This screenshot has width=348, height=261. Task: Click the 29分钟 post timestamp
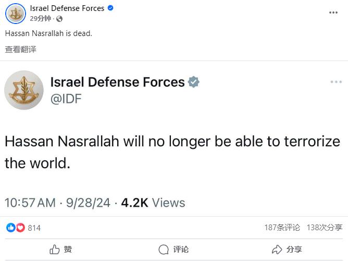41,18
